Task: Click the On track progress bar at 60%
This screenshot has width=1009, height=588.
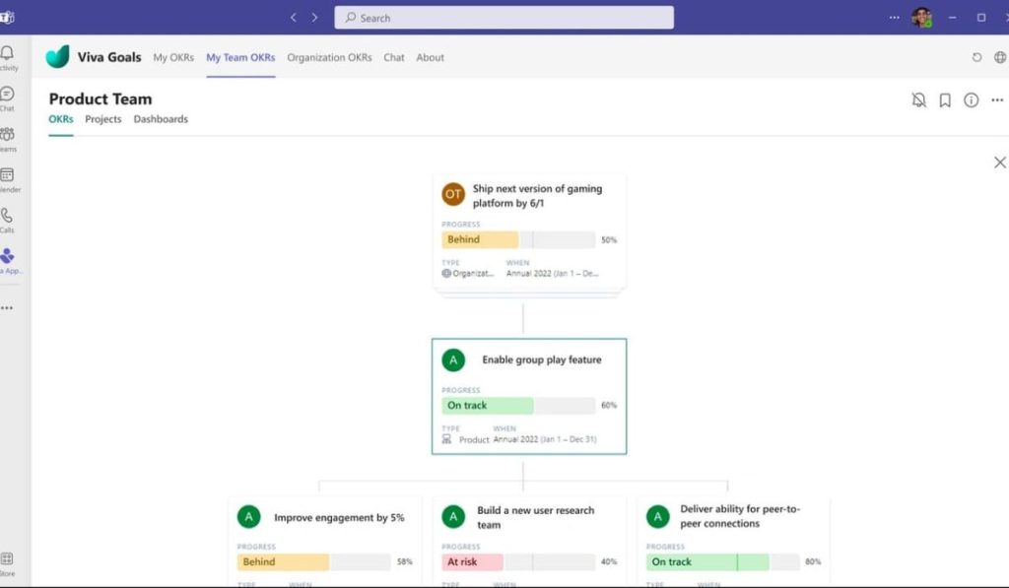Action: coord(518,405)
